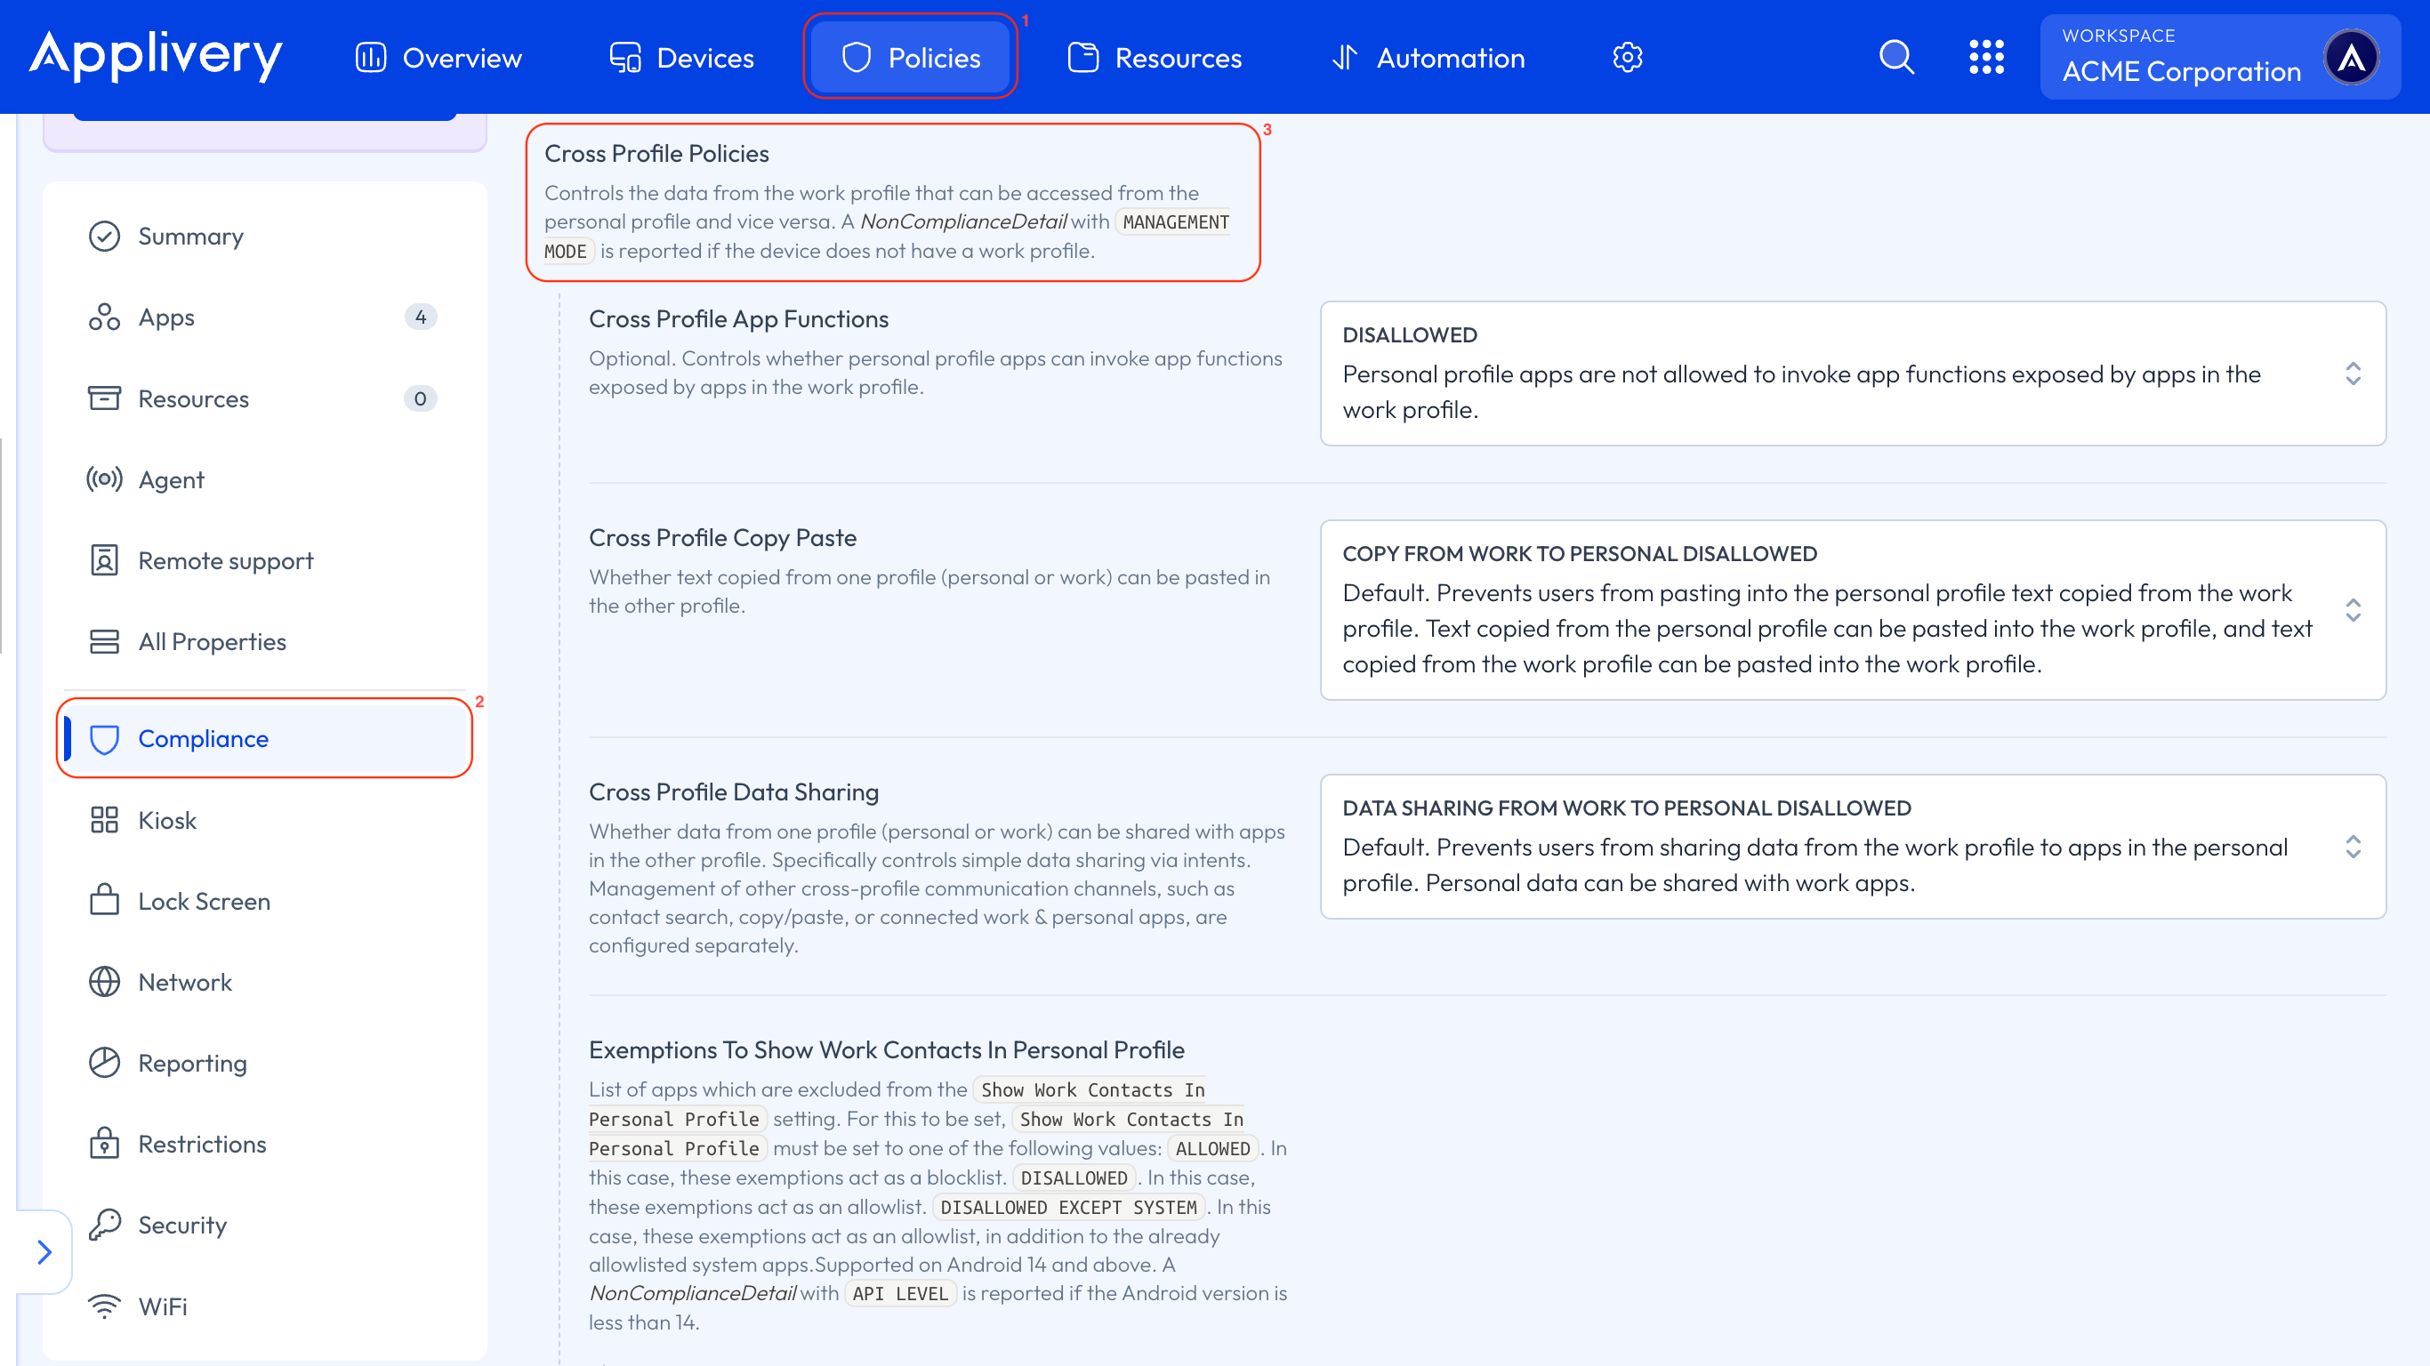Go to Security policy section

pyautogui.click(x=182, y=1225)
